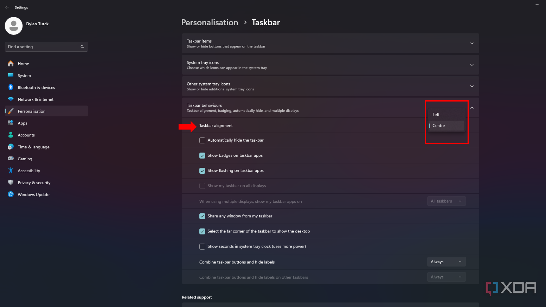Open Time & language settings
Screen dimensions: 546x307
coord(33,147)
